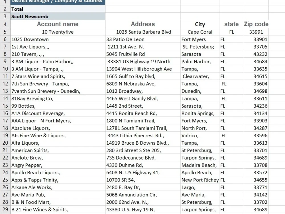285x214 pixels.
Task: Click the '1025 Santa Barbara Blvd' cell
Action: (143, 32)
